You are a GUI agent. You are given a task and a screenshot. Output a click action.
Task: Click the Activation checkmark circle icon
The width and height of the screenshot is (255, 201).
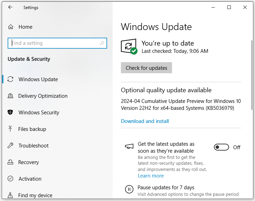10,179
